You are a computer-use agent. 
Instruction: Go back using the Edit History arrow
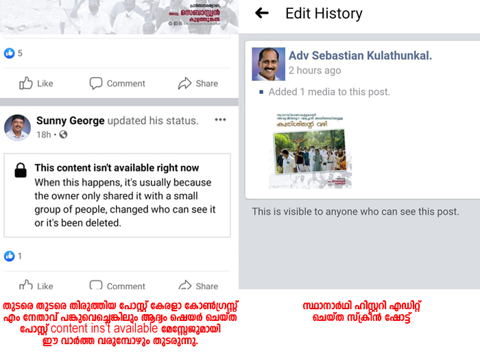pyautogui.click(x=262, y=13)
